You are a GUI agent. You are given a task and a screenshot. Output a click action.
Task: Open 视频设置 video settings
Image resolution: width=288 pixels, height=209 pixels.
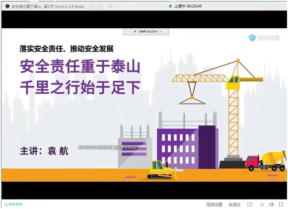click(x=214, y=205)
